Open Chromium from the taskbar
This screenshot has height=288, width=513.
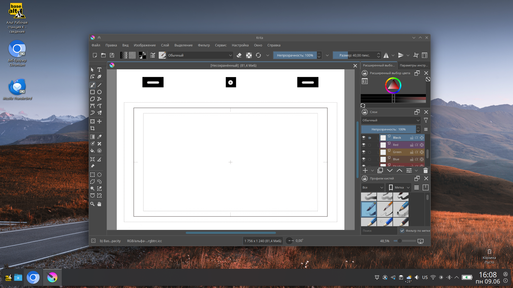33,278
